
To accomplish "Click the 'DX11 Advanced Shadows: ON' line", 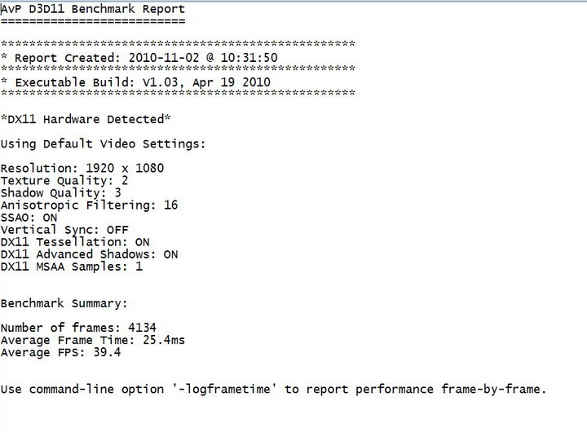I will (89, 254).
